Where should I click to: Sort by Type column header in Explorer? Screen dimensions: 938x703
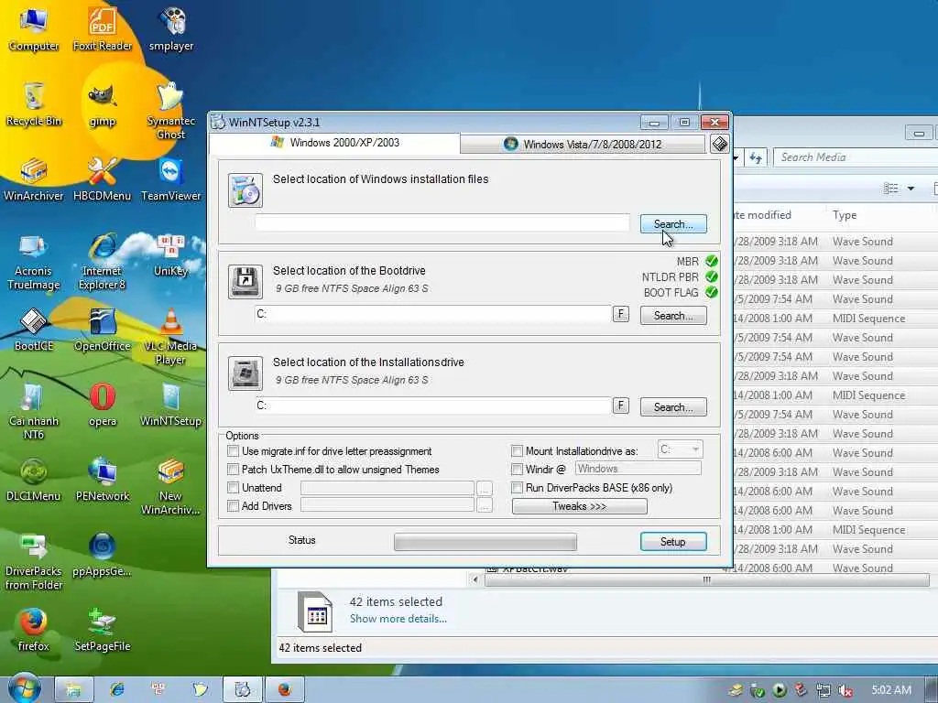(844, 215)
